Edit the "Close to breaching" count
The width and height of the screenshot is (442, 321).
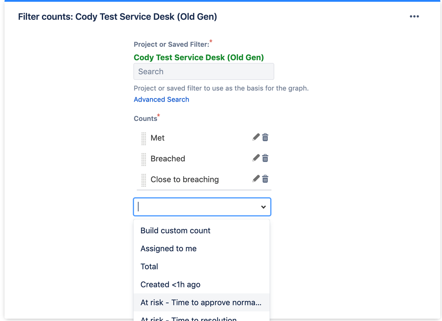pyautogui.click(x=255, y=178)
